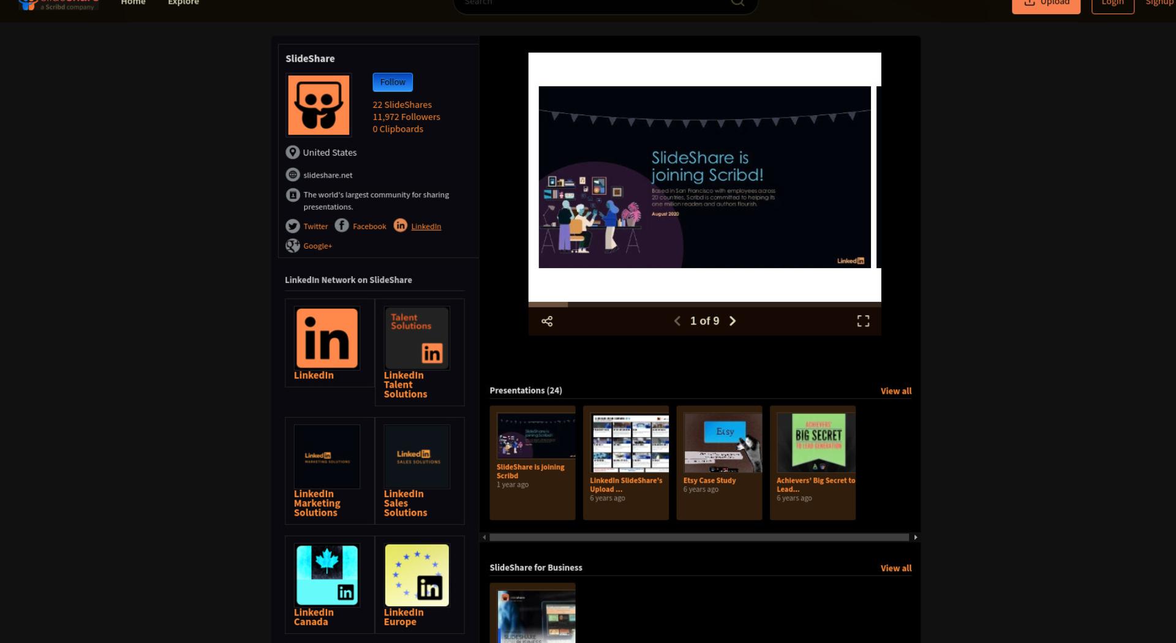Open the 11,972 Followers link
The width and height of the screenshot is (1176, 643).
click(406, 117)
